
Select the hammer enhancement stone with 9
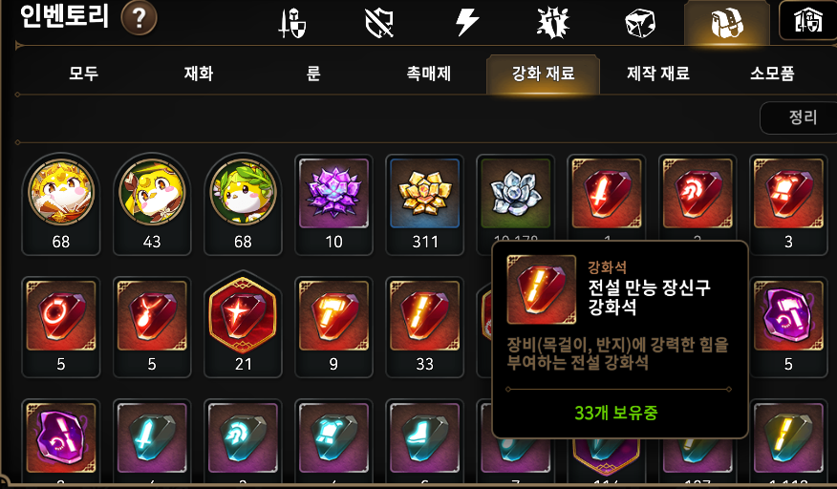tap(333, 327)
